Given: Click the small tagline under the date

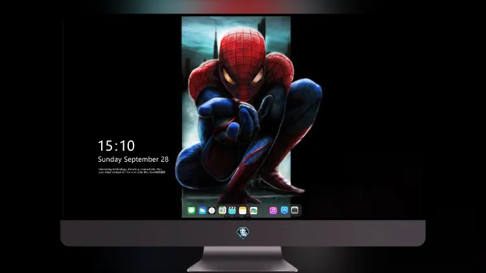Looking at the screenshot, I should (132, 171).
